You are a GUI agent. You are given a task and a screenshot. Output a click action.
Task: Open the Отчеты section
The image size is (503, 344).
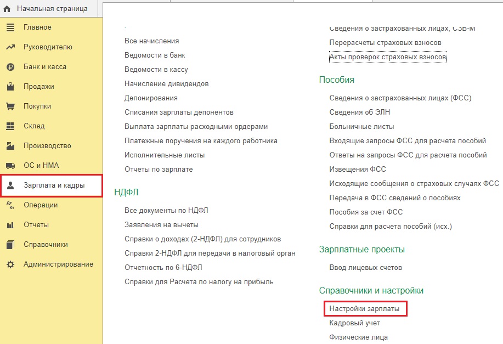pyautogui.click(x=52, y=225)
